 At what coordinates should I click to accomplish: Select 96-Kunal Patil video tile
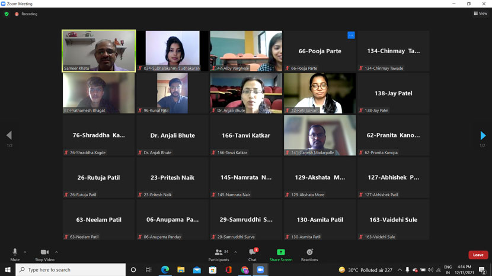click(x=172, y=93)
